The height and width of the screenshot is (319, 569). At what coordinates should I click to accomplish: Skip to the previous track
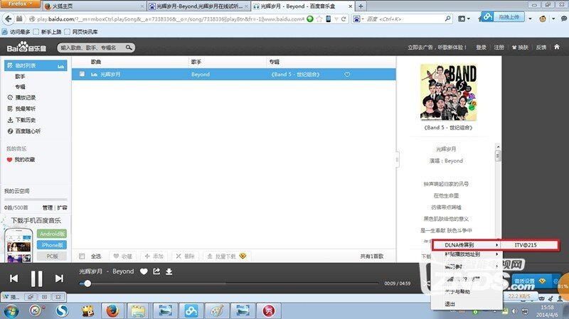tap(14, 279)
